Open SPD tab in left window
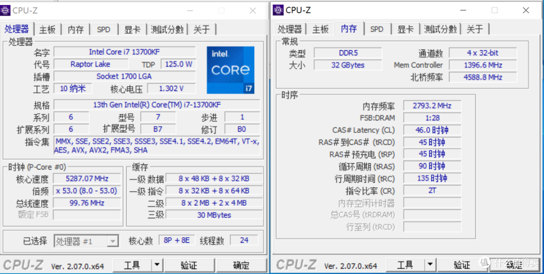The width and height of the screenshot is (544, 274). pyautogui.click(x=103, y=30)
